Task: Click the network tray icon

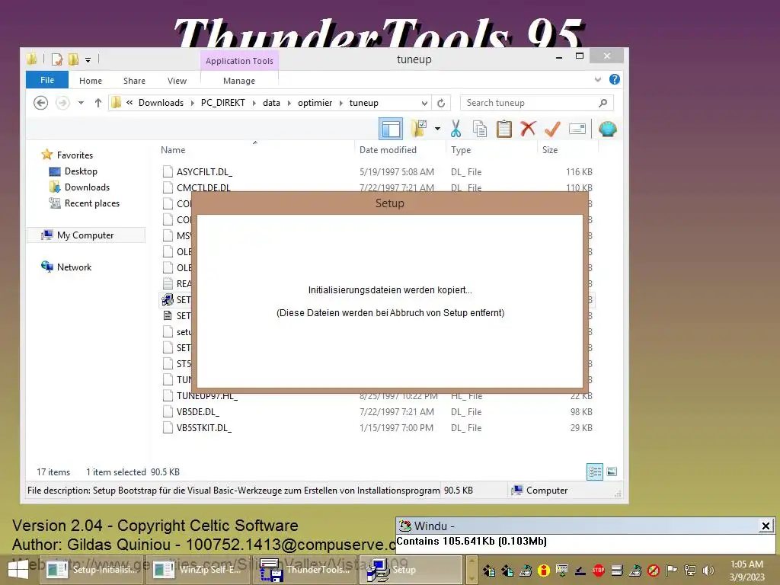Action: (690, 570)
